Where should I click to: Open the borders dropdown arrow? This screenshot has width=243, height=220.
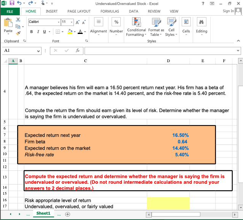62,32
